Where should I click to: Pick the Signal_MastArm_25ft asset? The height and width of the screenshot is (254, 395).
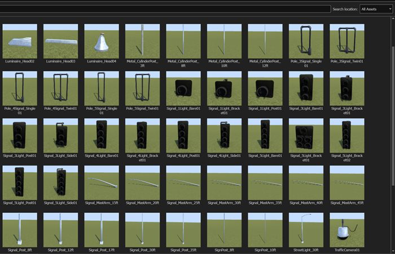(x=183, y=183)
